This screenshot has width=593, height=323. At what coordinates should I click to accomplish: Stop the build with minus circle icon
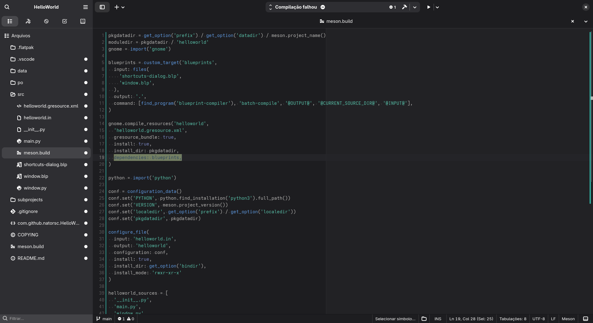pyautogui.click(x=323, y=7)
